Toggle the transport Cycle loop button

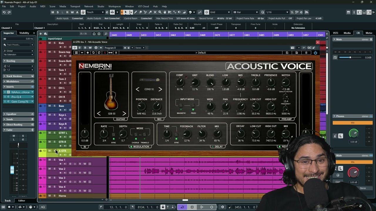[x=182, y=207]
